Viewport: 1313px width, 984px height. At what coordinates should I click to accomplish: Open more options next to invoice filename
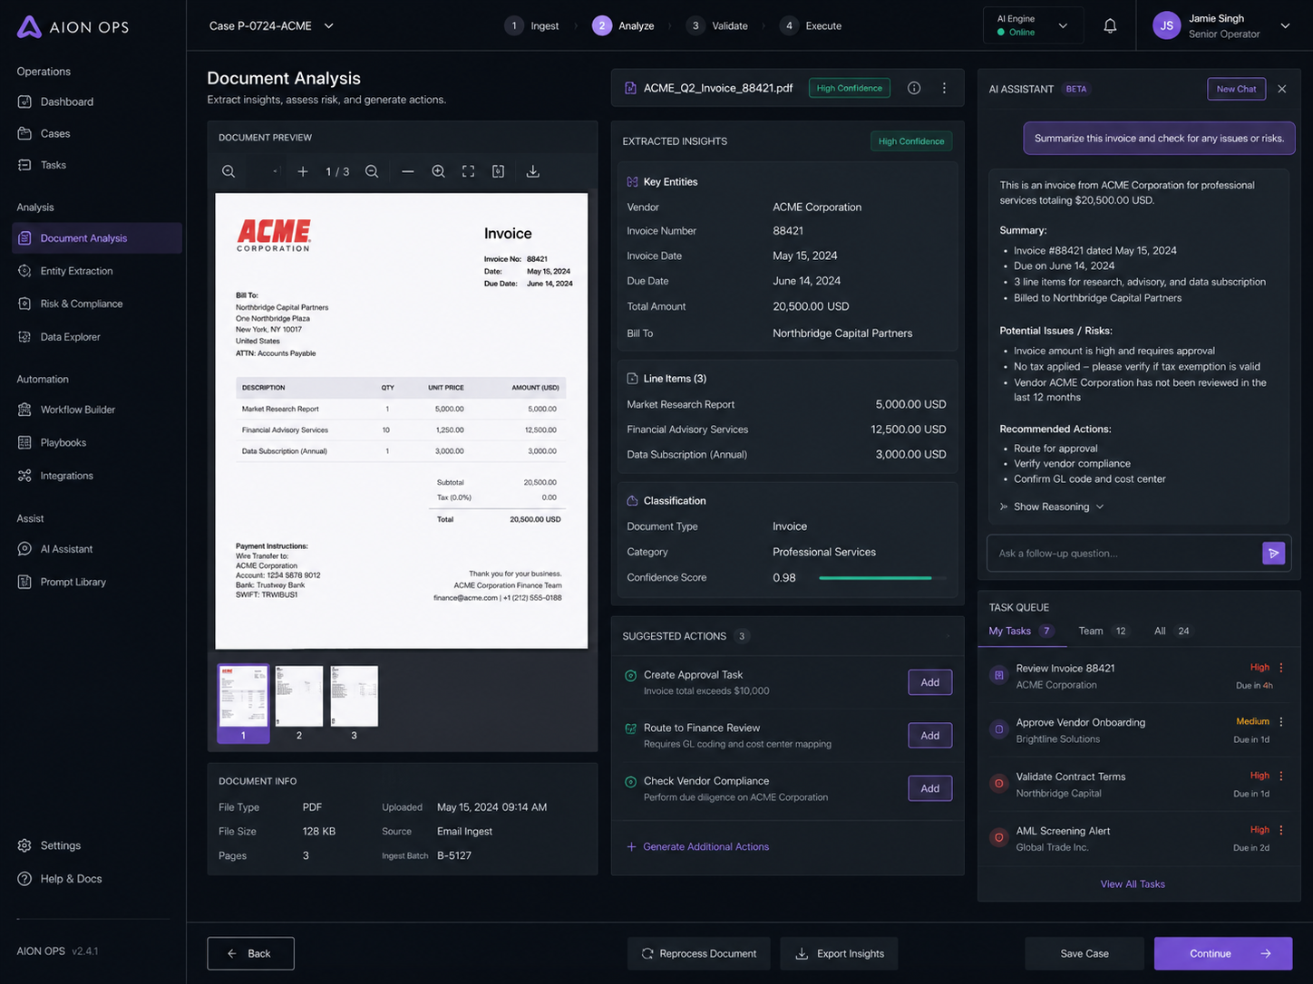click(x=944, y=88)
